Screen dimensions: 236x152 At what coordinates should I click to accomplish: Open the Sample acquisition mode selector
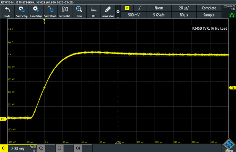click(x=209, y=15)
